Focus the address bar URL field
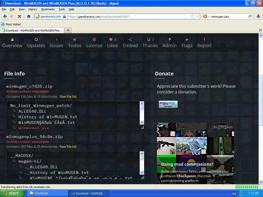Image resolution: width=263 pixels, height=197 pixels. click(x=129, y=16)
